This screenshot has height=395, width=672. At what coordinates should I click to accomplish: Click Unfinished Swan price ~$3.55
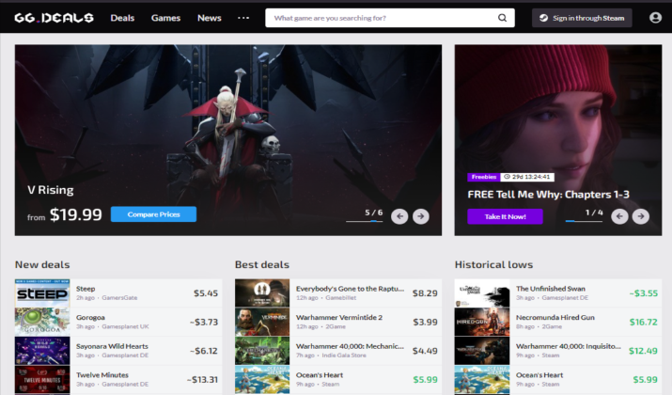[643, 293]
